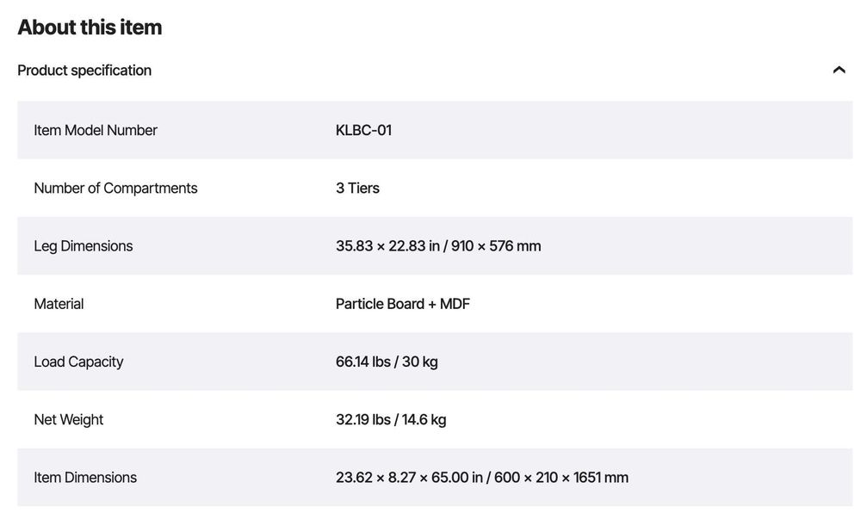
Task: Click the 910 × 576 mm leg measurement
Action: point(496,246)
